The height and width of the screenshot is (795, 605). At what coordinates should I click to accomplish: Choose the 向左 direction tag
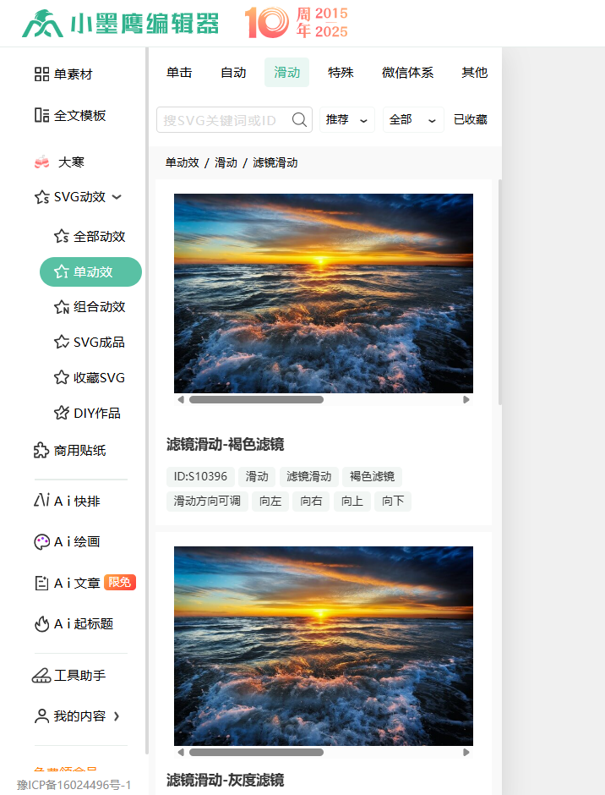(x=270, y=502)
